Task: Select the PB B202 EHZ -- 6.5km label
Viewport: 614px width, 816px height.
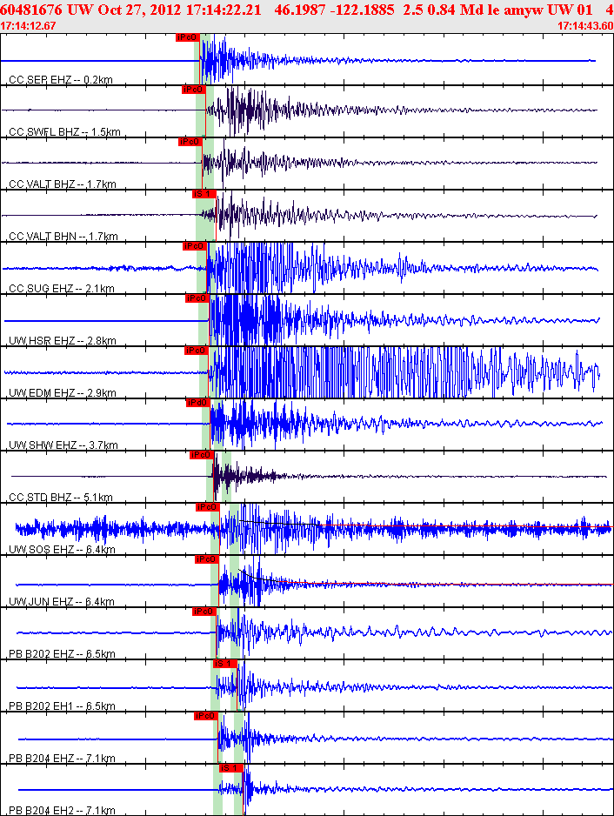Action: click(62, 653)
